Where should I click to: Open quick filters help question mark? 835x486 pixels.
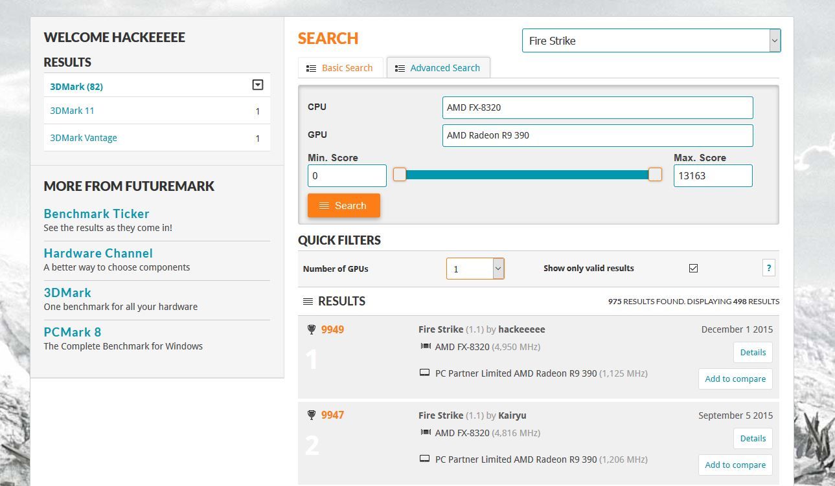(769, 268)
